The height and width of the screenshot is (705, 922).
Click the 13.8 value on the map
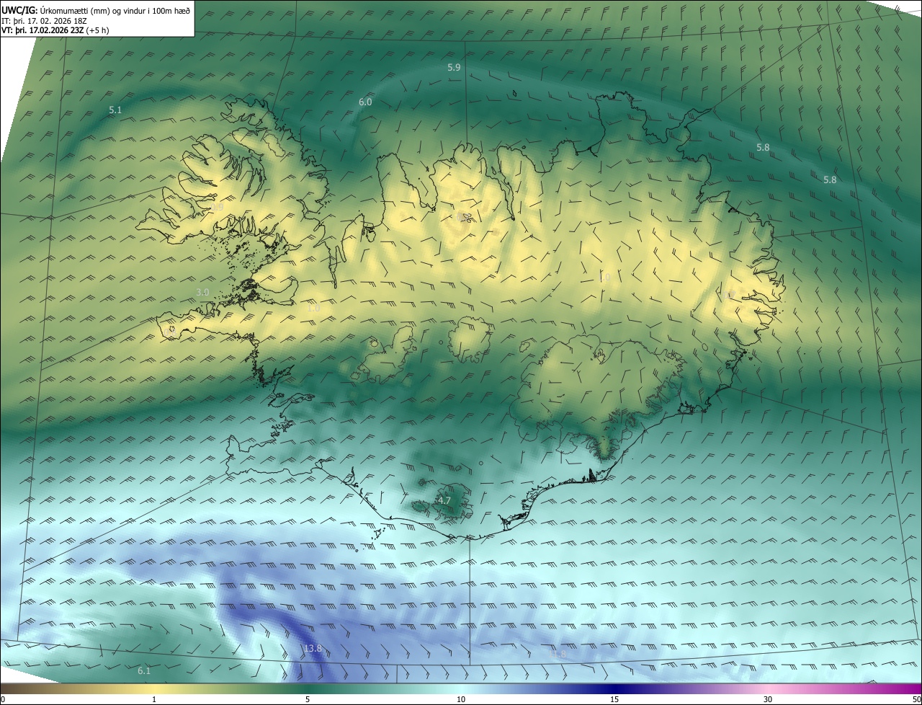[x=313, y=649]
